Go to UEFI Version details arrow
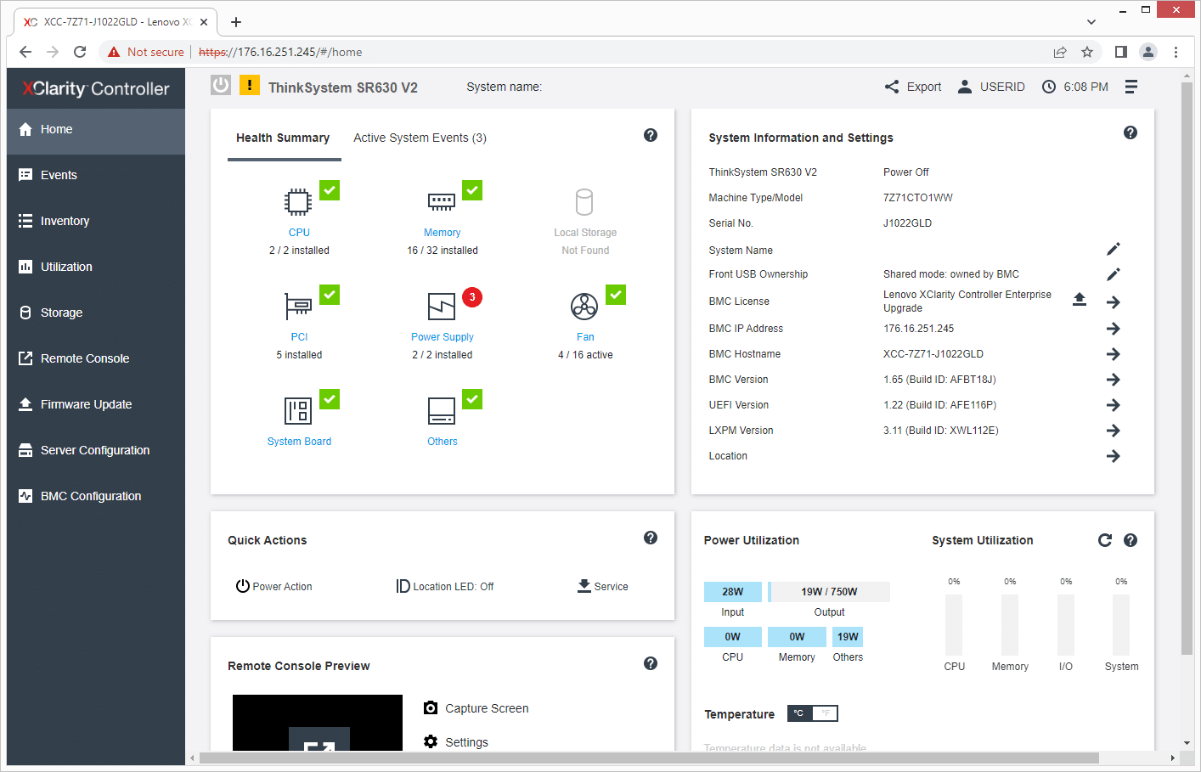Image resolution: width=1201 pixels, height=772 pixels. click(1114, 405)
